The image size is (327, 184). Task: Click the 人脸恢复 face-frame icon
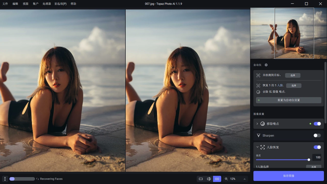(x=263, y=147)
